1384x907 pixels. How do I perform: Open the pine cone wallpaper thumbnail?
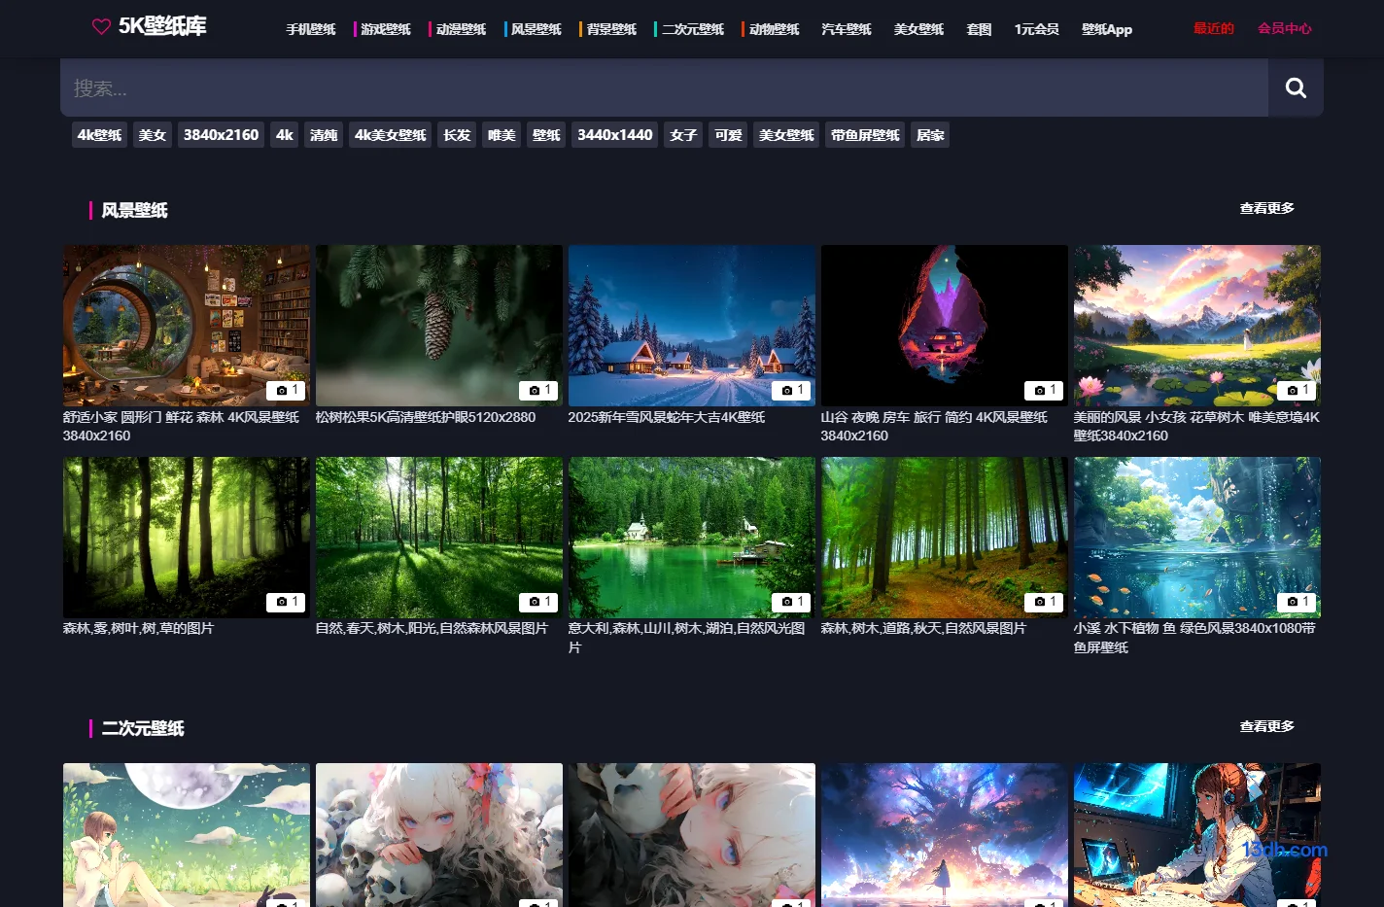[x=439, y=326]
